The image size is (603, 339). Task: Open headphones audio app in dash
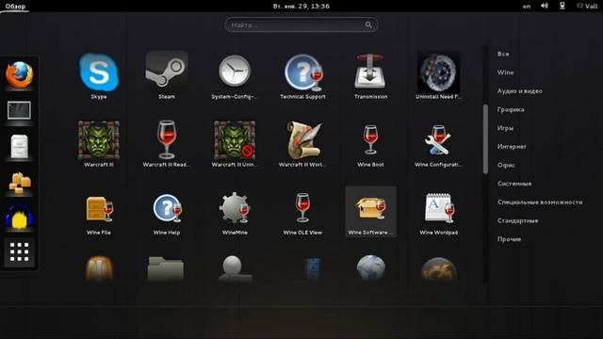(x=19, y=217)
